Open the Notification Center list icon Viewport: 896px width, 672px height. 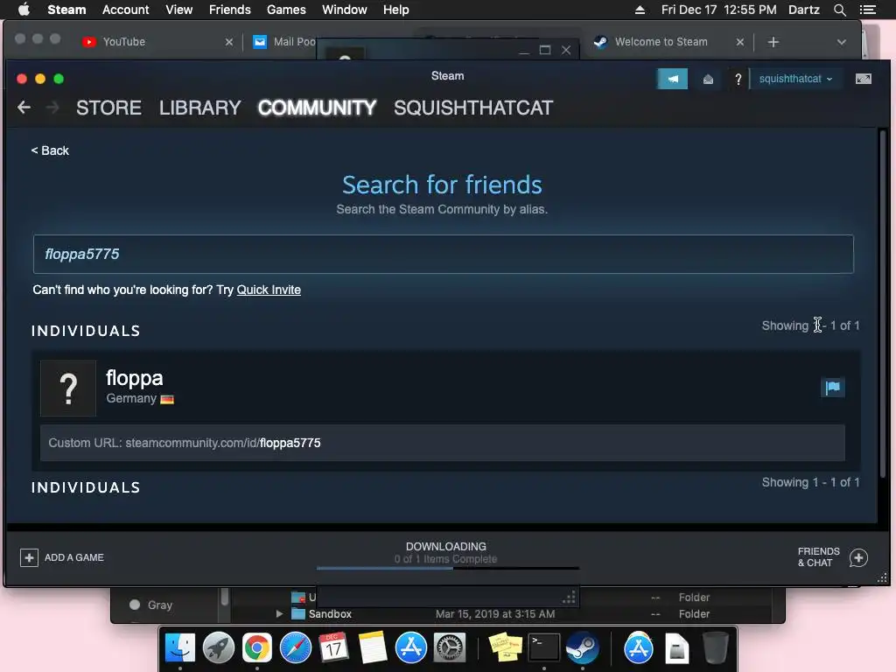click(x=867, y=10)
